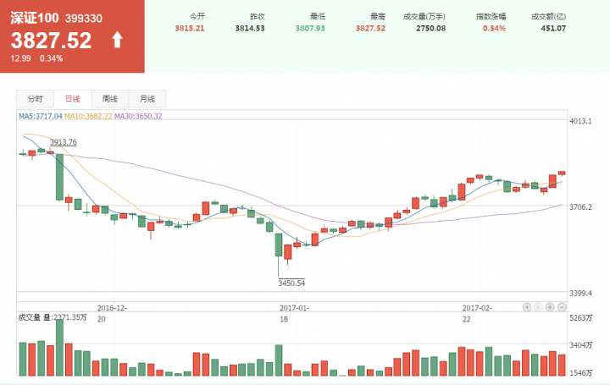Select the 日线 tab
The width and height of the screenshot is (610, 385).
point(72,99)
